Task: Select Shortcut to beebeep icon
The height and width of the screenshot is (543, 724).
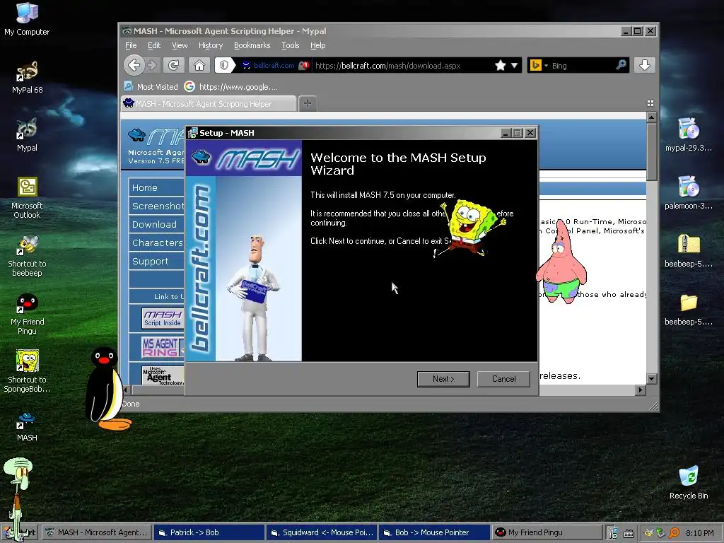Action: click(27, 256)
